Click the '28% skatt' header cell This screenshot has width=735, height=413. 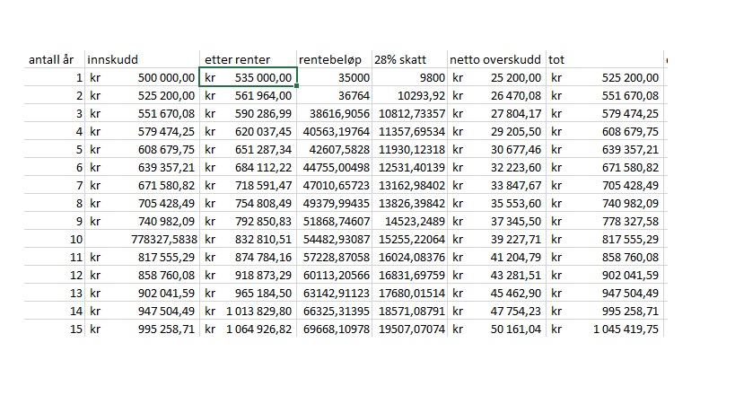click(410, 59)
